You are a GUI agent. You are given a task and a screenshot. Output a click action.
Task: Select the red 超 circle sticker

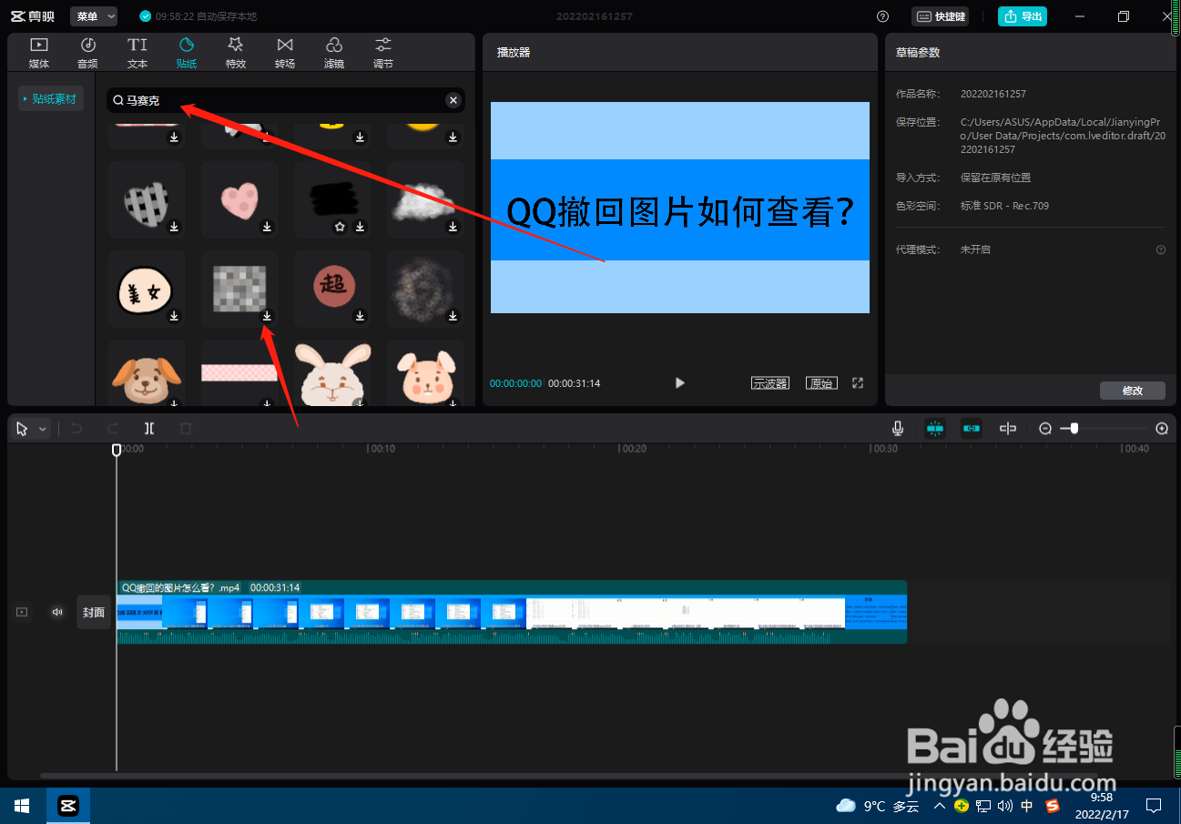click(332, 289)
